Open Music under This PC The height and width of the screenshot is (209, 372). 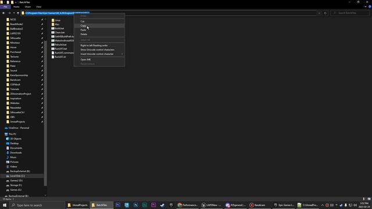13,157
